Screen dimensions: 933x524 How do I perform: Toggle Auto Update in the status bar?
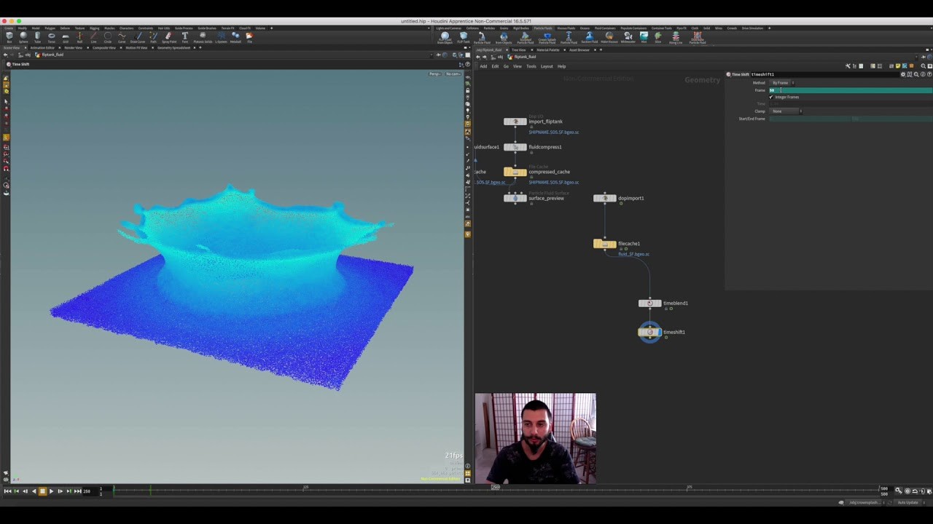tap(909, 502)
